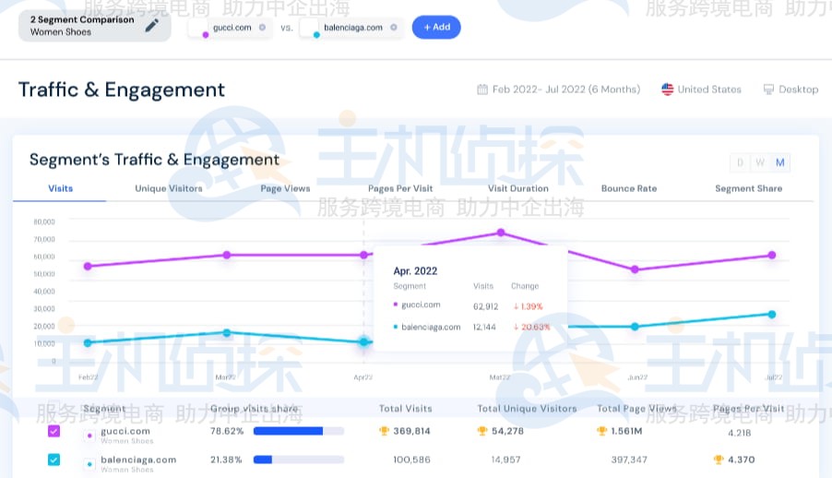Open the Segment Share tab
This screenshot has width=832, height=478.
coord(748,188)
